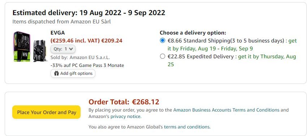Viewport: 307px width, 136px height.
Task: Click the Standard Shipping label text
Action: point(206,41)
